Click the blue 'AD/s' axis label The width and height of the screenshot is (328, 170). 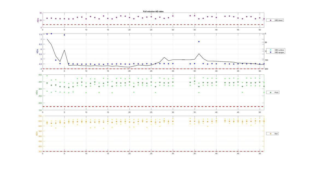click(x=37, y=51)
